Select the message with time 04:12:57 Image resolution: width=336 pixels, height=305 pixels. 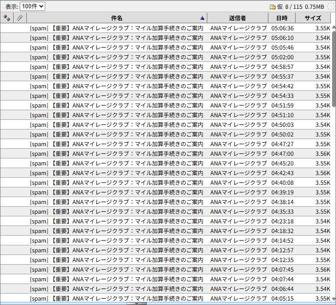pos(165,250)
